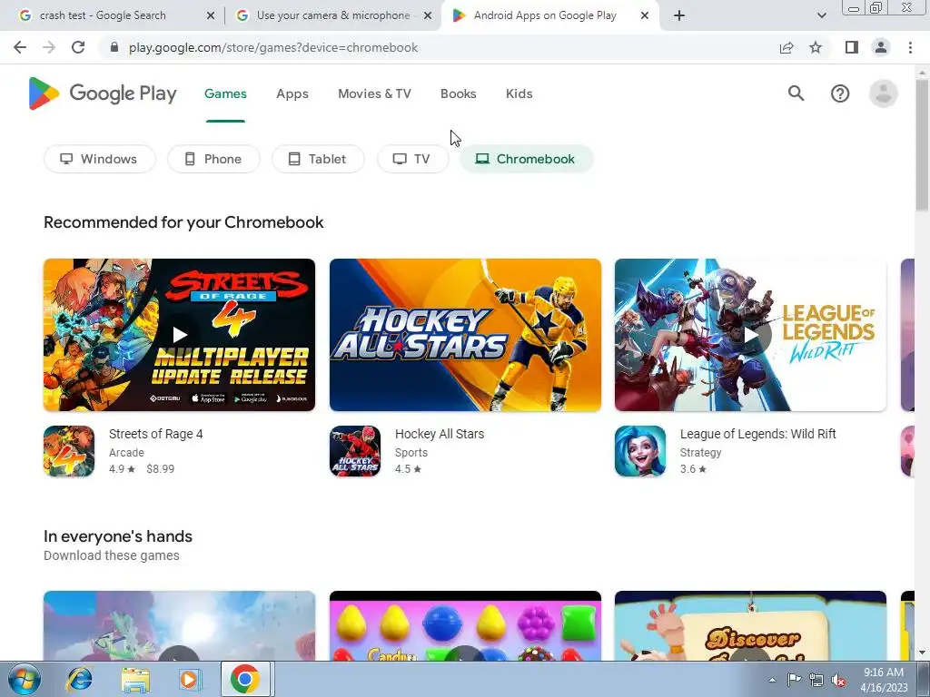Open the Candy Crush banner thumbnail
The image size is (930, 697).
[466, 626]
